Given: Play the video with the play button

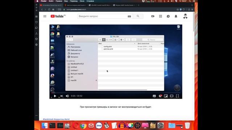Looking at the screenshot, I should click(55, 96).
